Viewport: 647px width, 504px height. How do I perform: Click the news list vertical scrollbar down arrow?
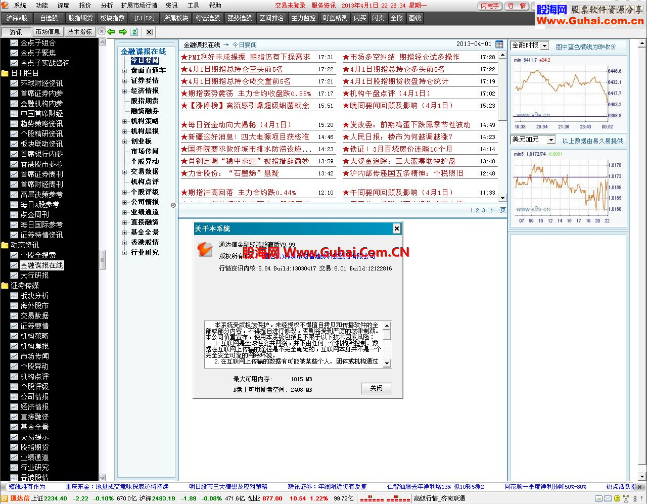pos(502,198)
